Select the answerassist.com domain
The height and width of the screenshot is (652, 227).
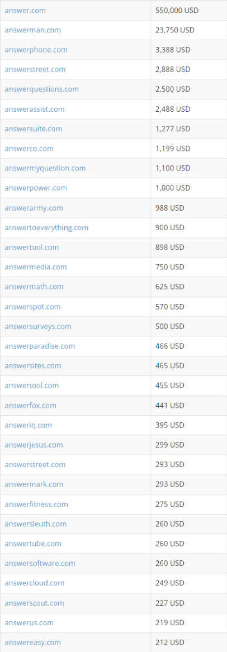pos(35,109)
